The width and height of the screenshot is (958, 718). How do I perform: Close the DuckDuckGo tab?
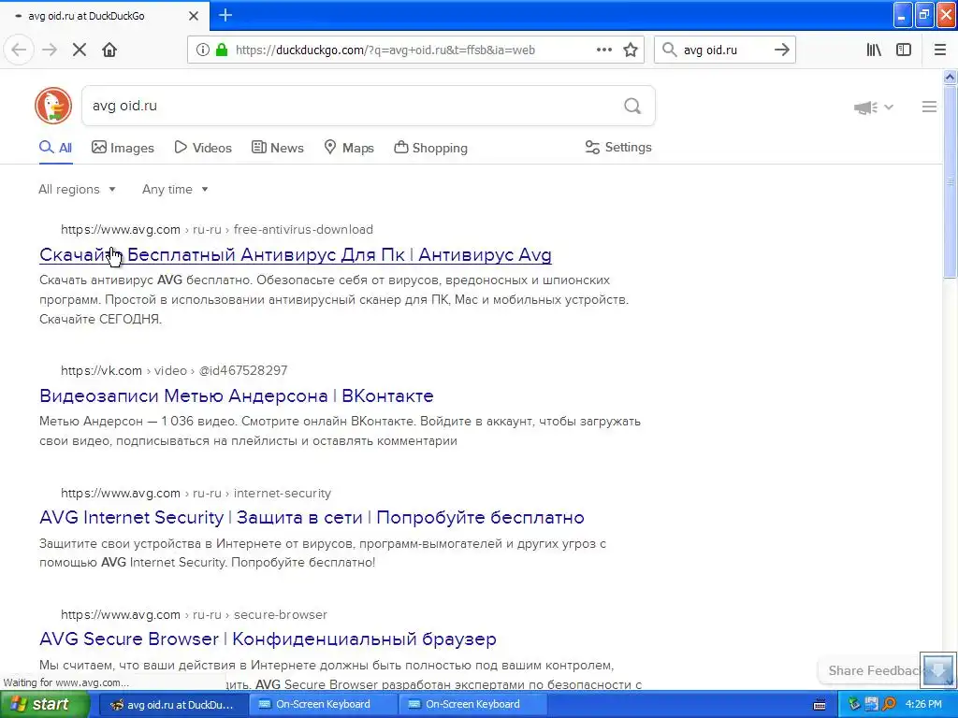193,16
